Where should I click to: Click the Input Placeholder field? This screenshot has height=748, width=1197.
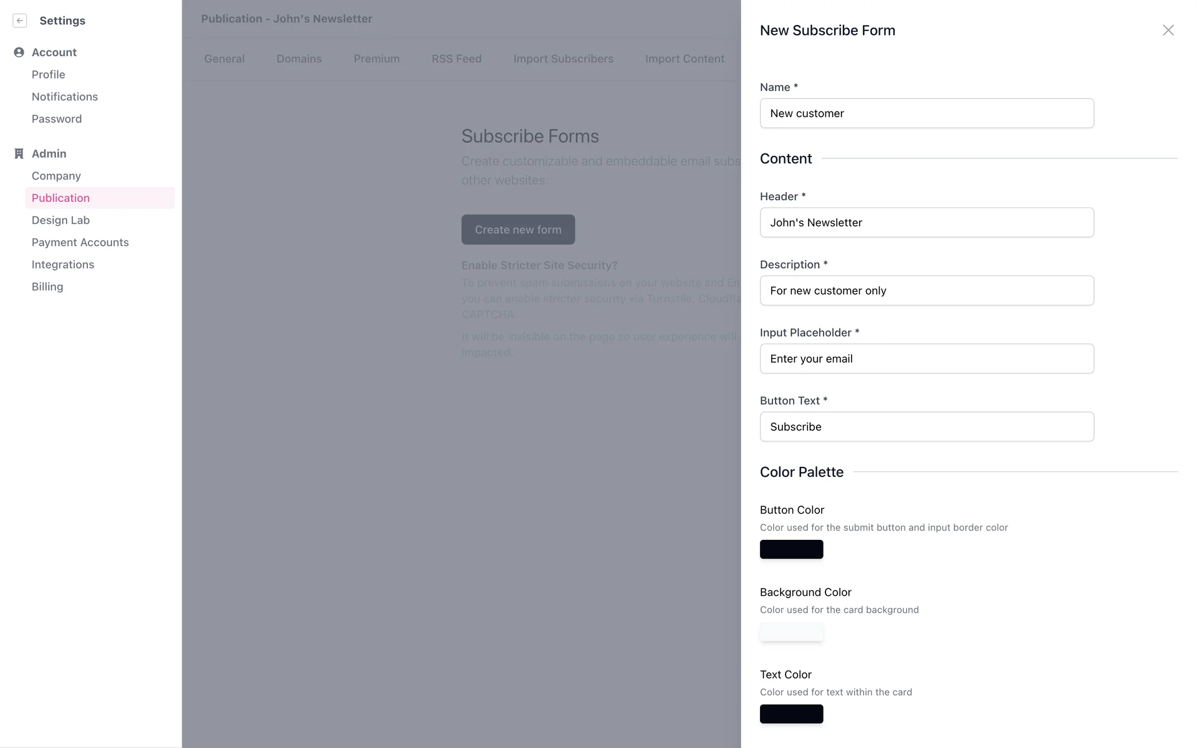(x=926, y=358)
